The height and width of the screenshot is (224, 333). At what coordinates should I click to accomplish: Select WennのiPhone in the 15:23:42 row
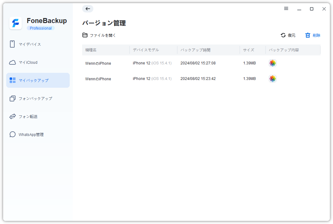coord(98,79)
